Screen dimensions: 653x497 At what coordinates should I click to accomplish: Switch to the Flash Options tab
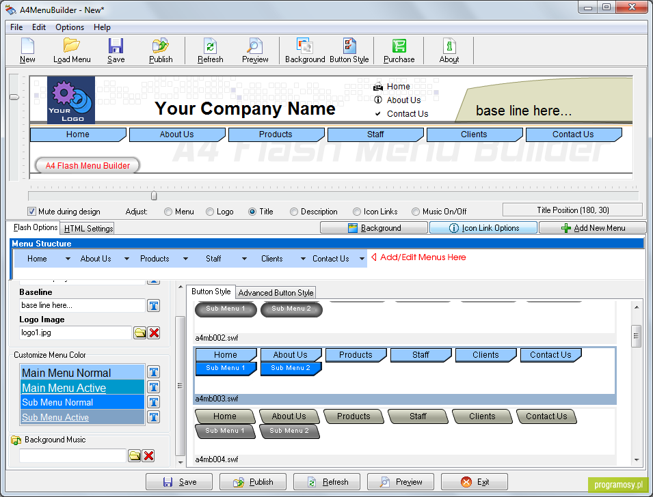click(x=35, y=227)
